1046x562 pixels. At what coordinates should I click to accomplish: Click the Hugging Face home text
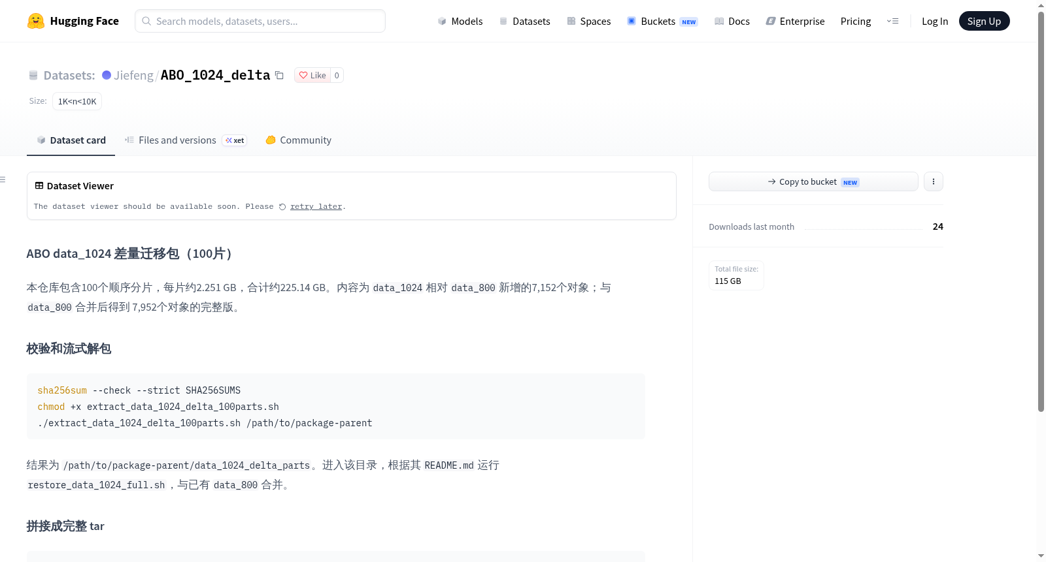click(84, 21)
